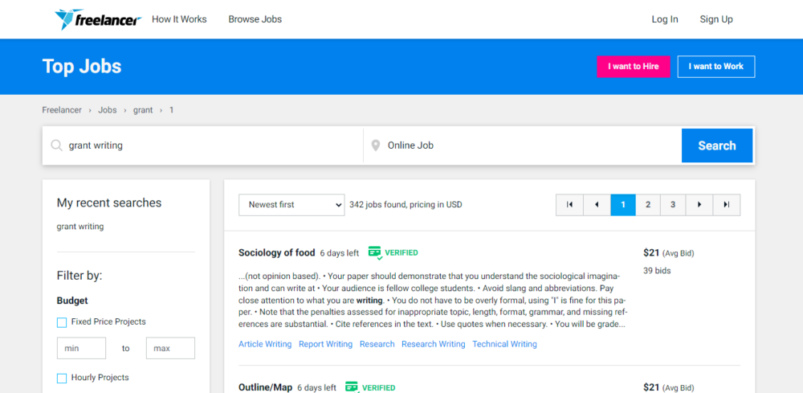Go to first page arrow icon
This screenshot has height=393, width=803.
tap(569, 205)
